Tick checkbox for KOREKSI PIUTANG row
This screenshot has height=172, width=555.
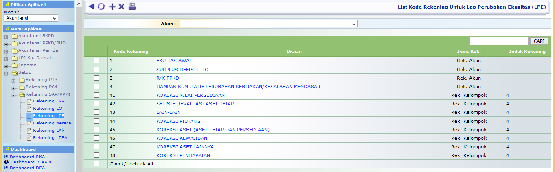(96, 121)
